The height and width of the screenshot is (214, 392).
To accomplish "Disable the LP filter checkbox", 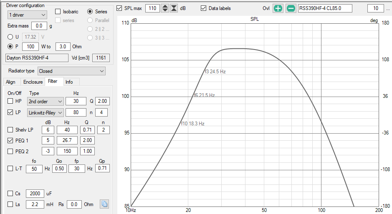I will tap(10, 112).
